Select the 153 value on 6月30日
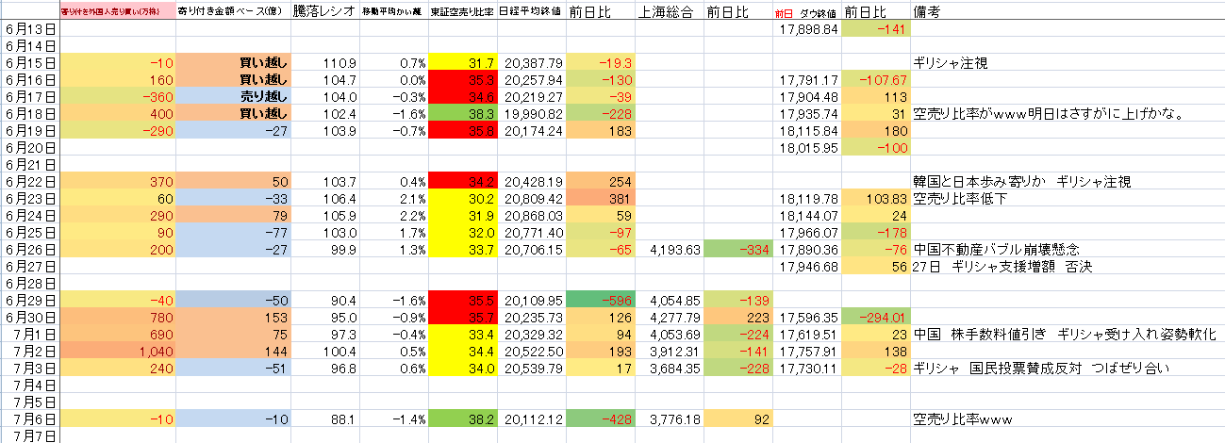 click(232, 317)
